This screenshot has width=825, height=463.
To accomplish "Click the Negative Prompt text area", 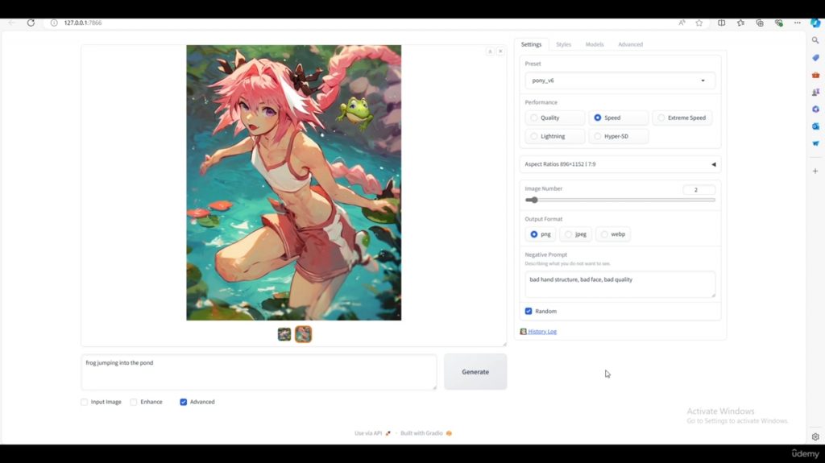I will (x=620, y=284).
